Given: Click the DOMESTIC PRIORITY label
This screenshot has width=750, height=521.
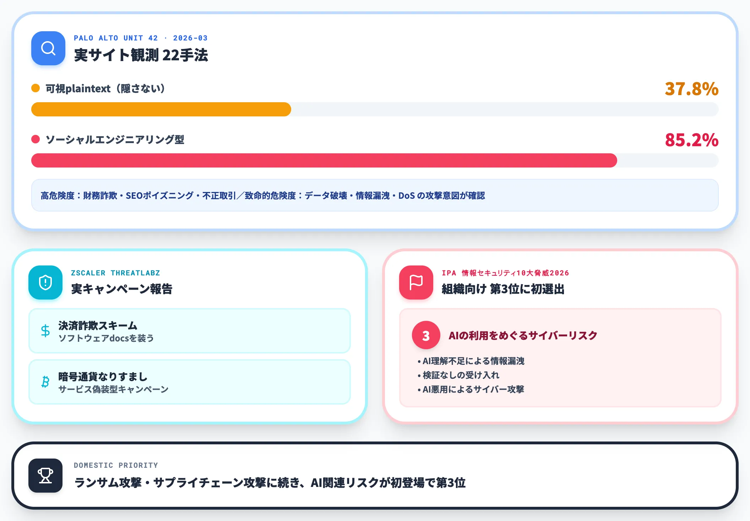Looking at the screenshot, I should click(116, 465).
